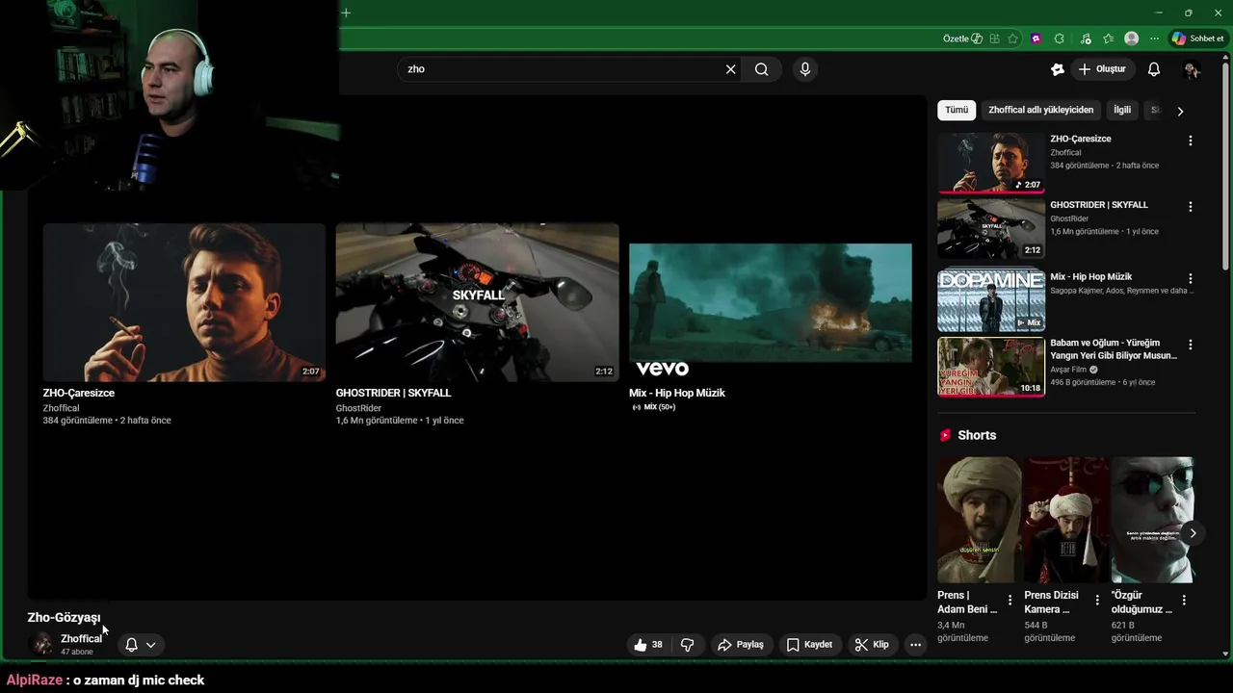Click Özetle in the address bar
Viewport: 1233px width, 693px height.
pyautogui.click(x=962, y=38)
